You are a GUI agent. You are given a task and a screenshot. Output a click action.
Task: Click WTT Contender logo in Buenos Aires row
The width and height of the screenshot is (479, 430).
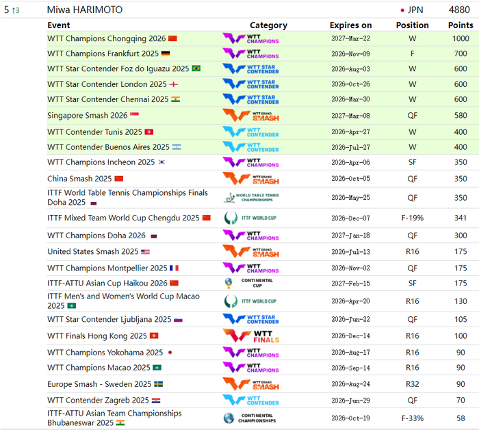tap(250, 147)
